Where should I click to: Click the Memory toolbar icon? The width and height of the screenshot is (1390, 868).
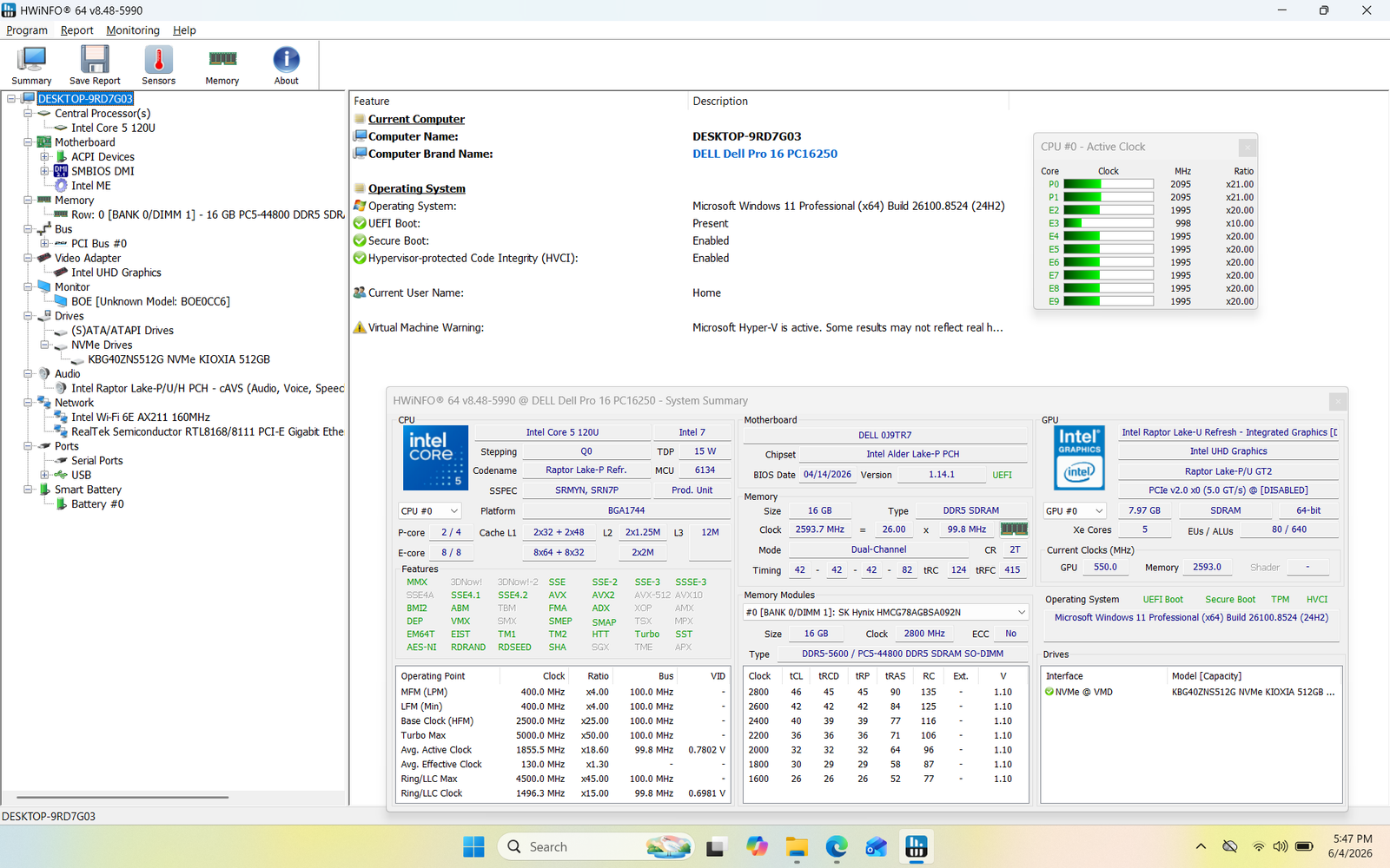222,65
